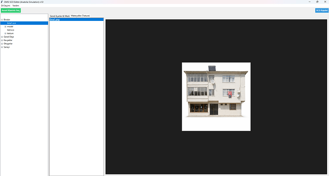
Task: Click the green Asset Klasörü Seç button
Action: (10, 10)
